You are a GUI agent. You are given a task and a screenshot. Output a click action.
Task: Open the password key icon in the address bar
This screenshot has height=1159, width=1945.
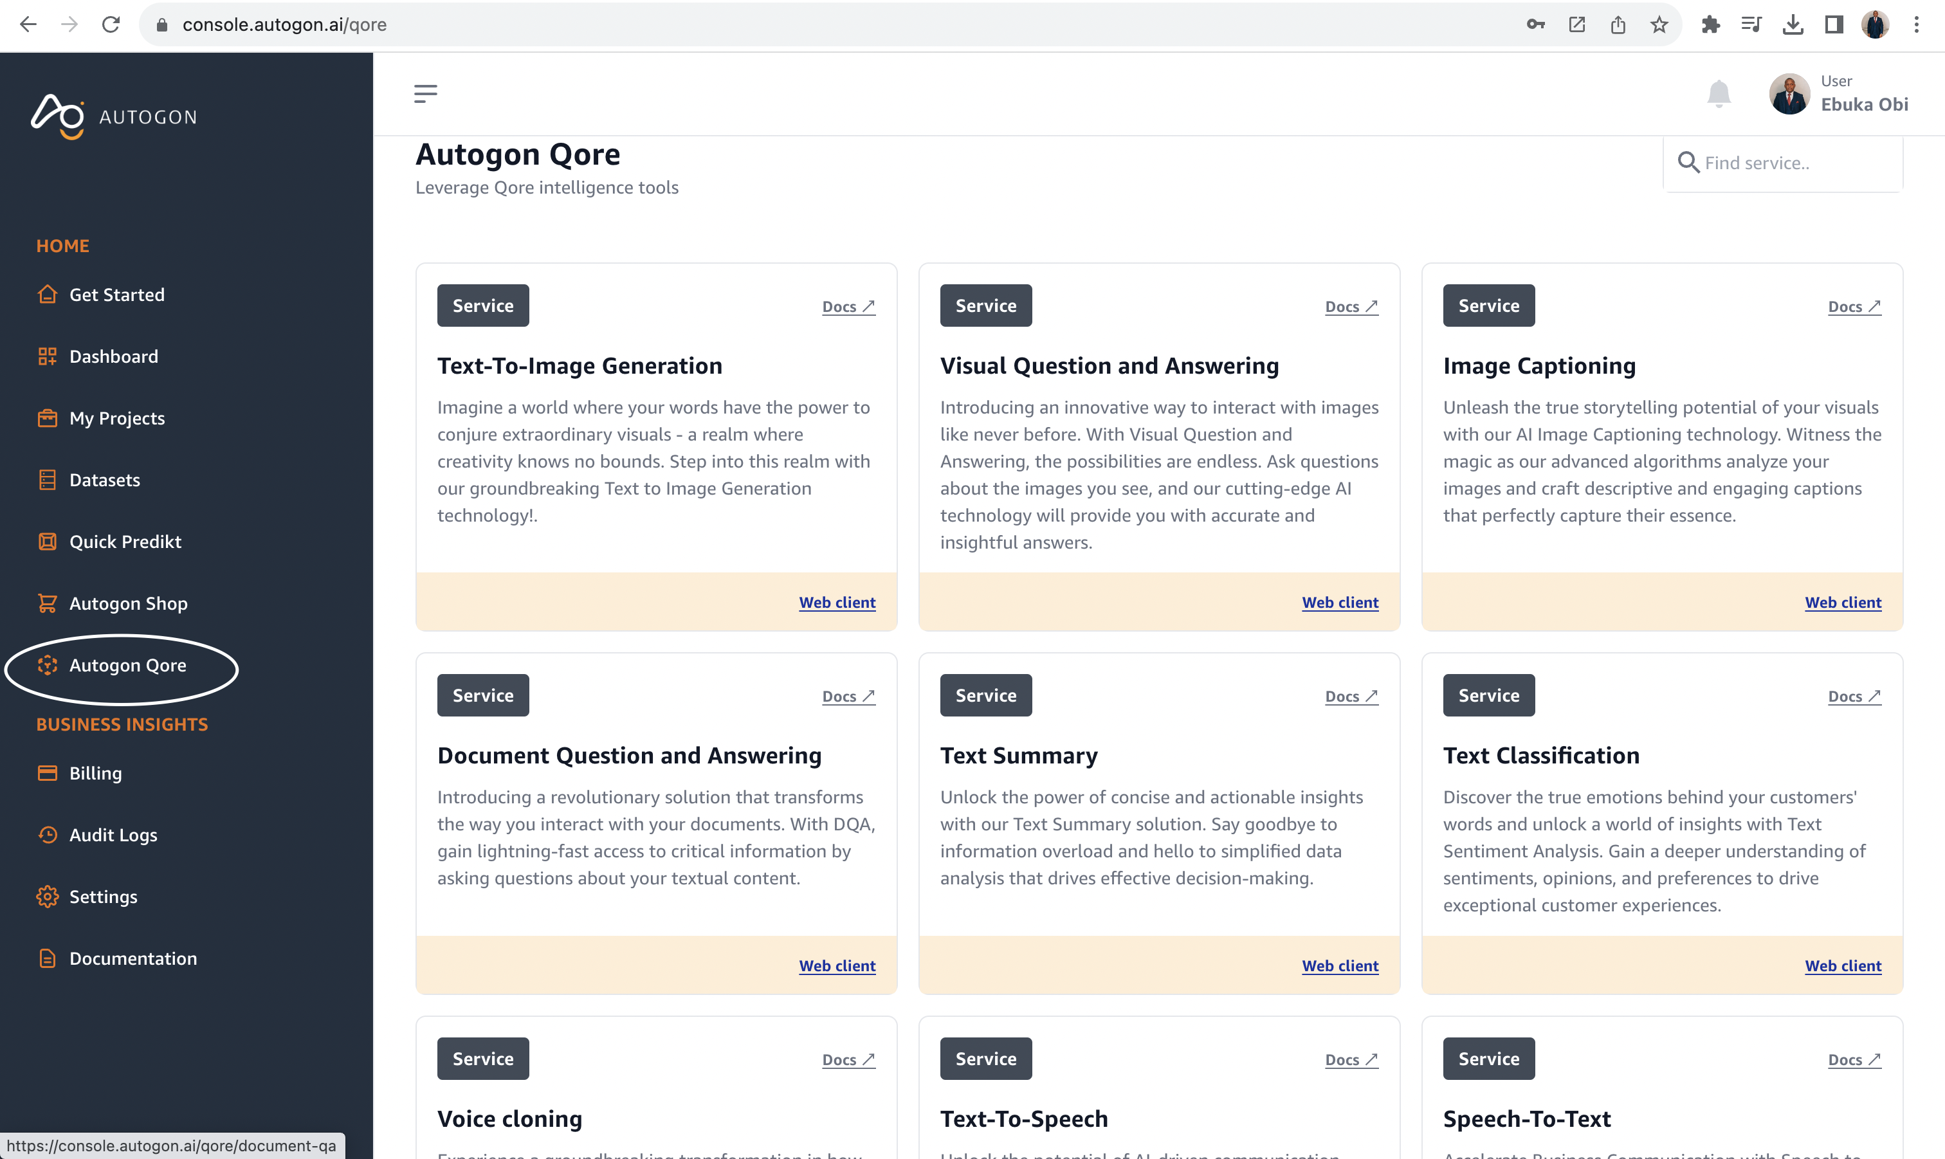(1536, 24)
